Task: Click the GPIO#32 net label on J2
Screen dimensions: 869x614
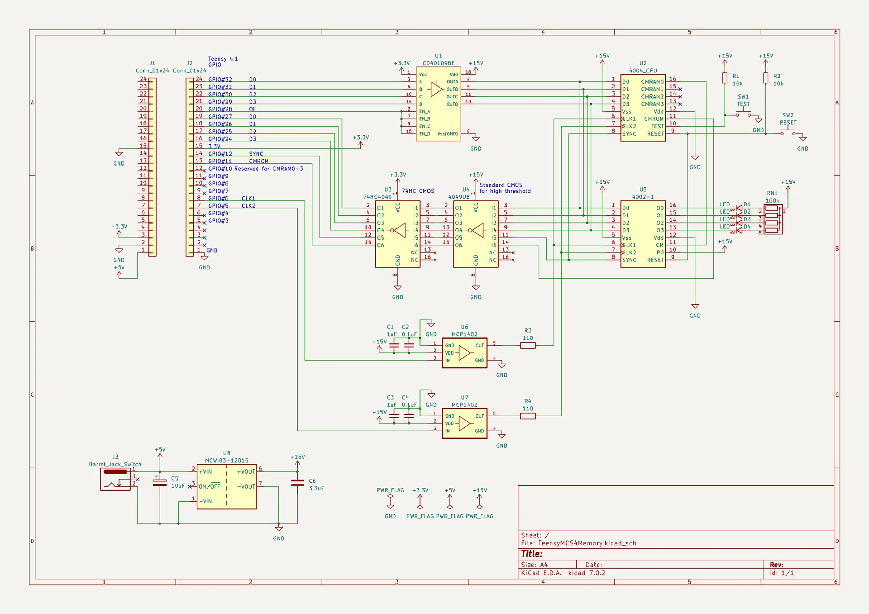Action: click(x=220, y=80)
